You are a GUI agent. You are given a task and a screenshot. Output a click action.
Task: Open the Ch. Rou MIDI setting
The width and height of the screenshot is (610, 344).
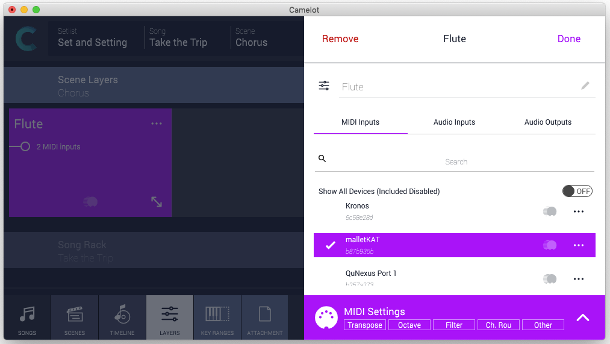pyautogui.click(x=499, y=325)
